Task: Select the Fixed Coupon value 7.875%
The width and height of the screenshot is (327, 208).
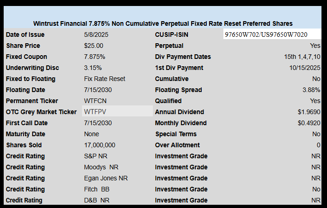Action: (95, 57)
